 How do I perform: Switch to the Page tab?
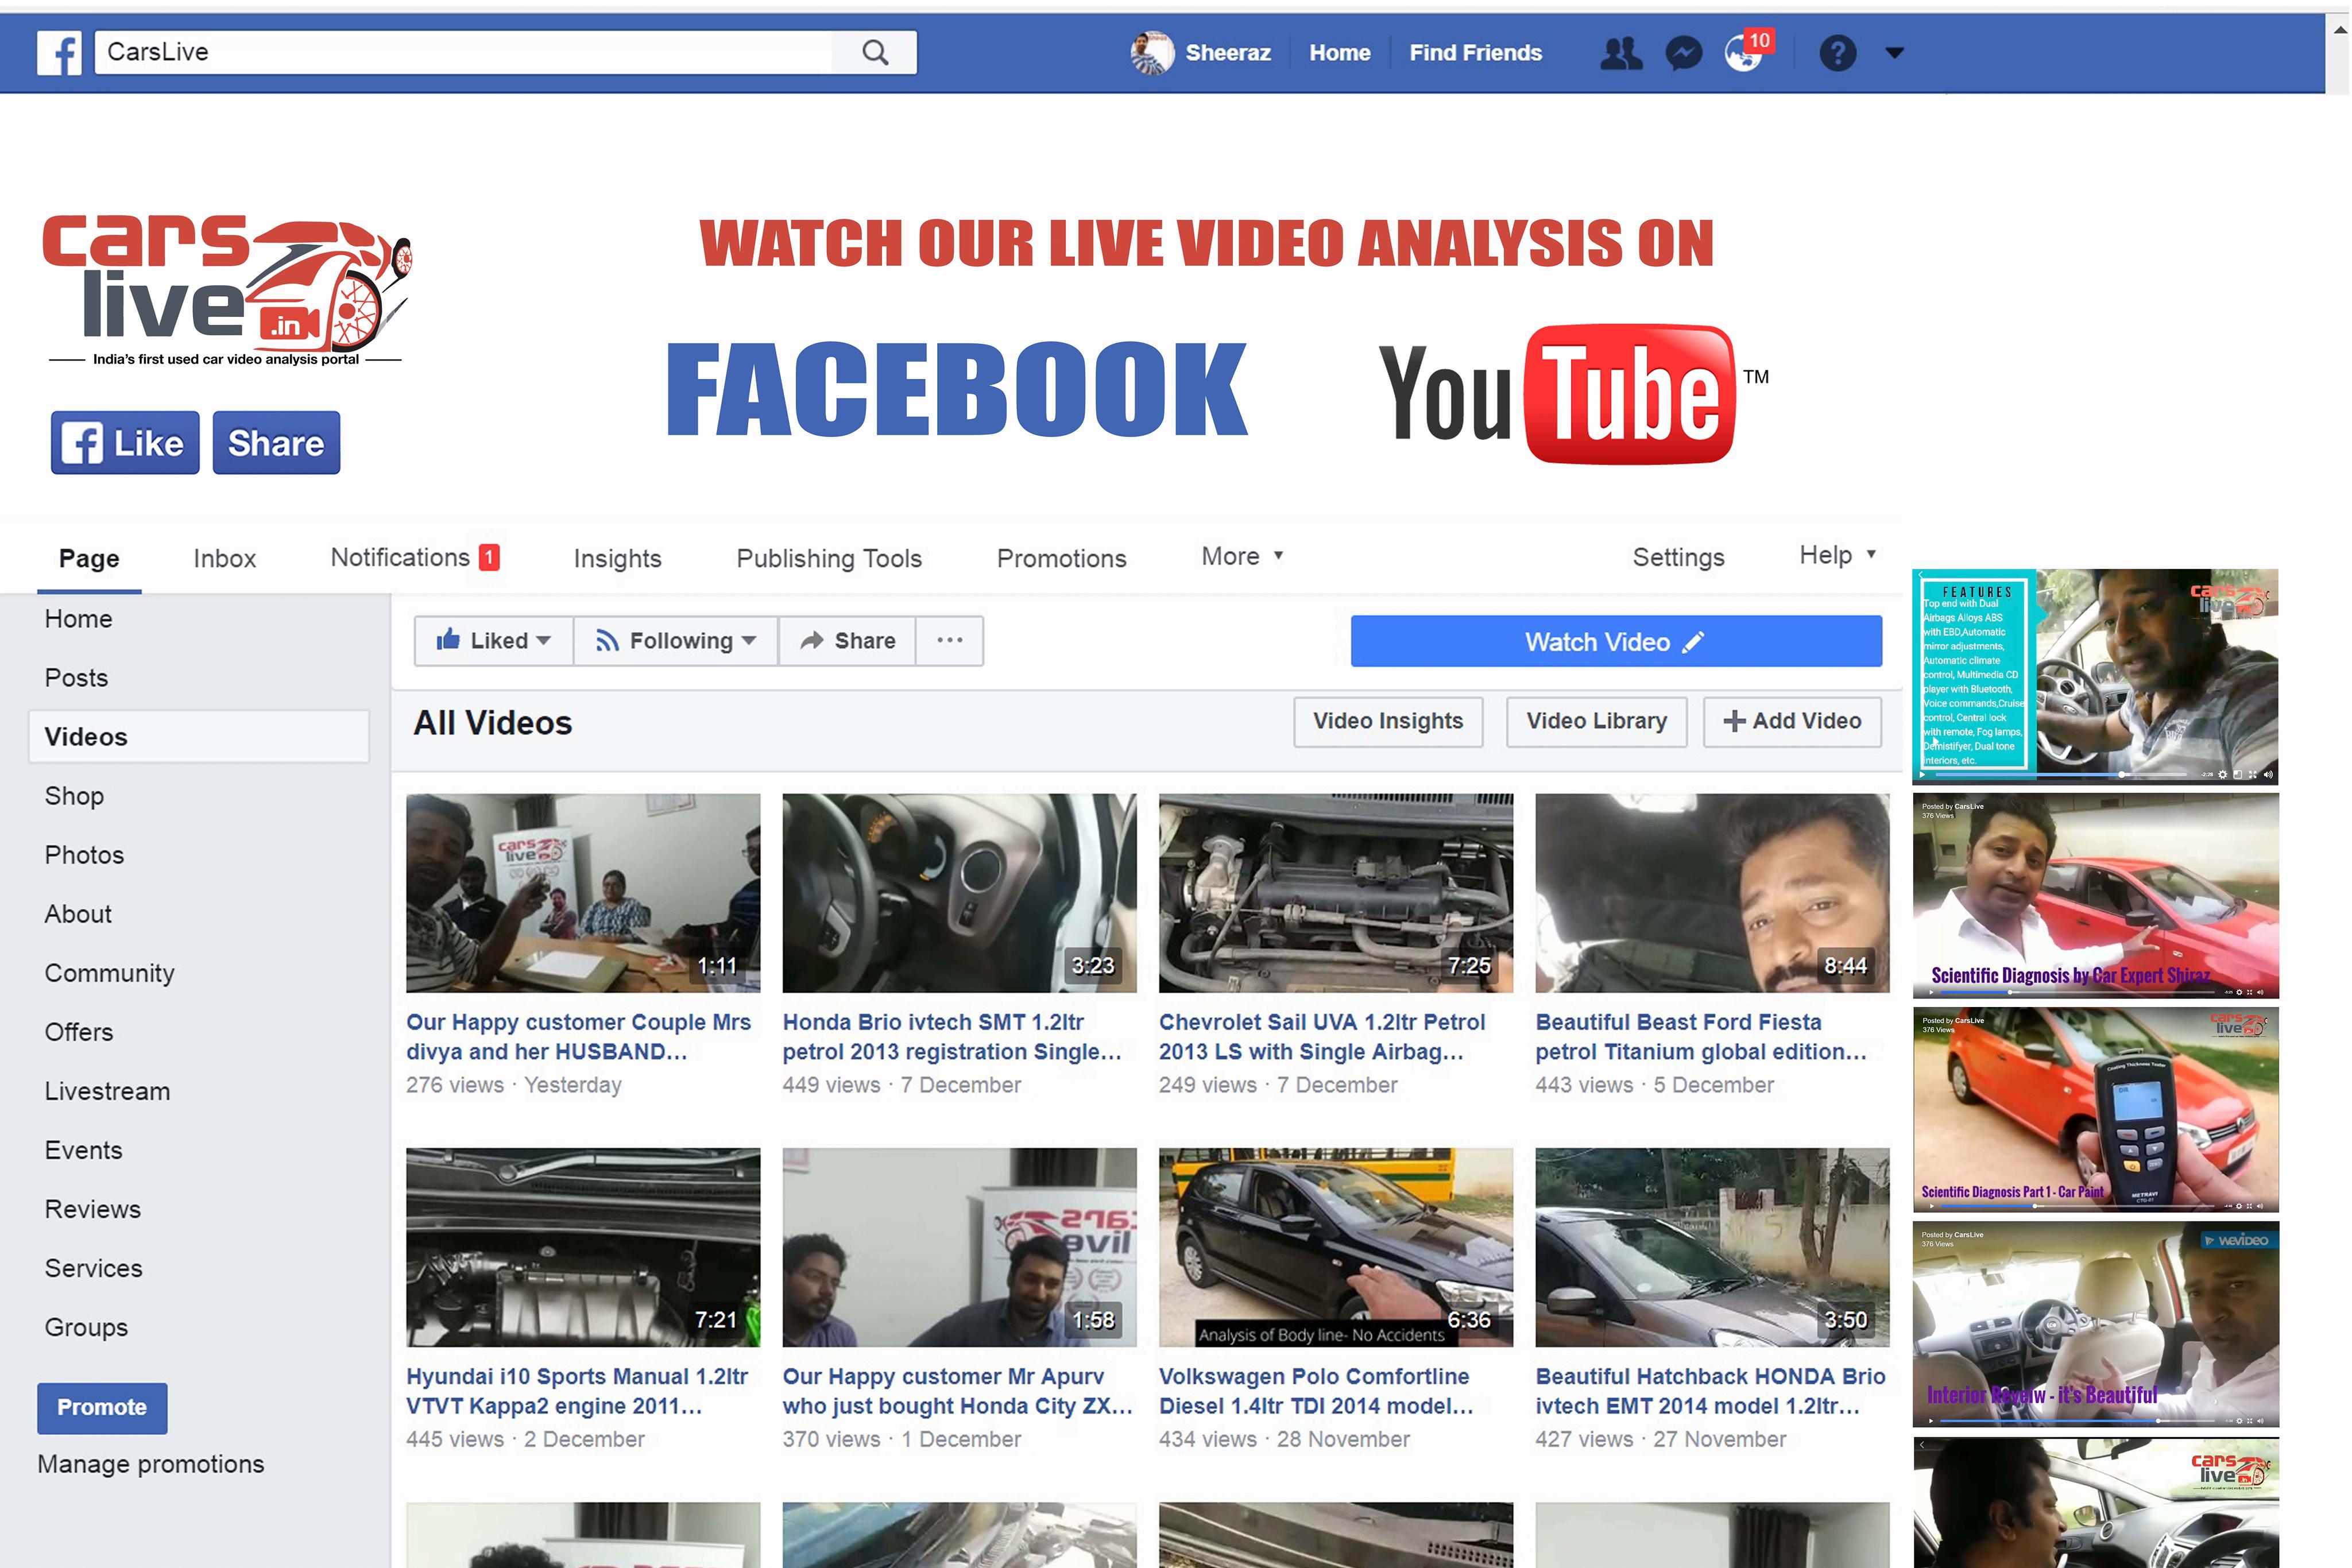click(89, 558)
